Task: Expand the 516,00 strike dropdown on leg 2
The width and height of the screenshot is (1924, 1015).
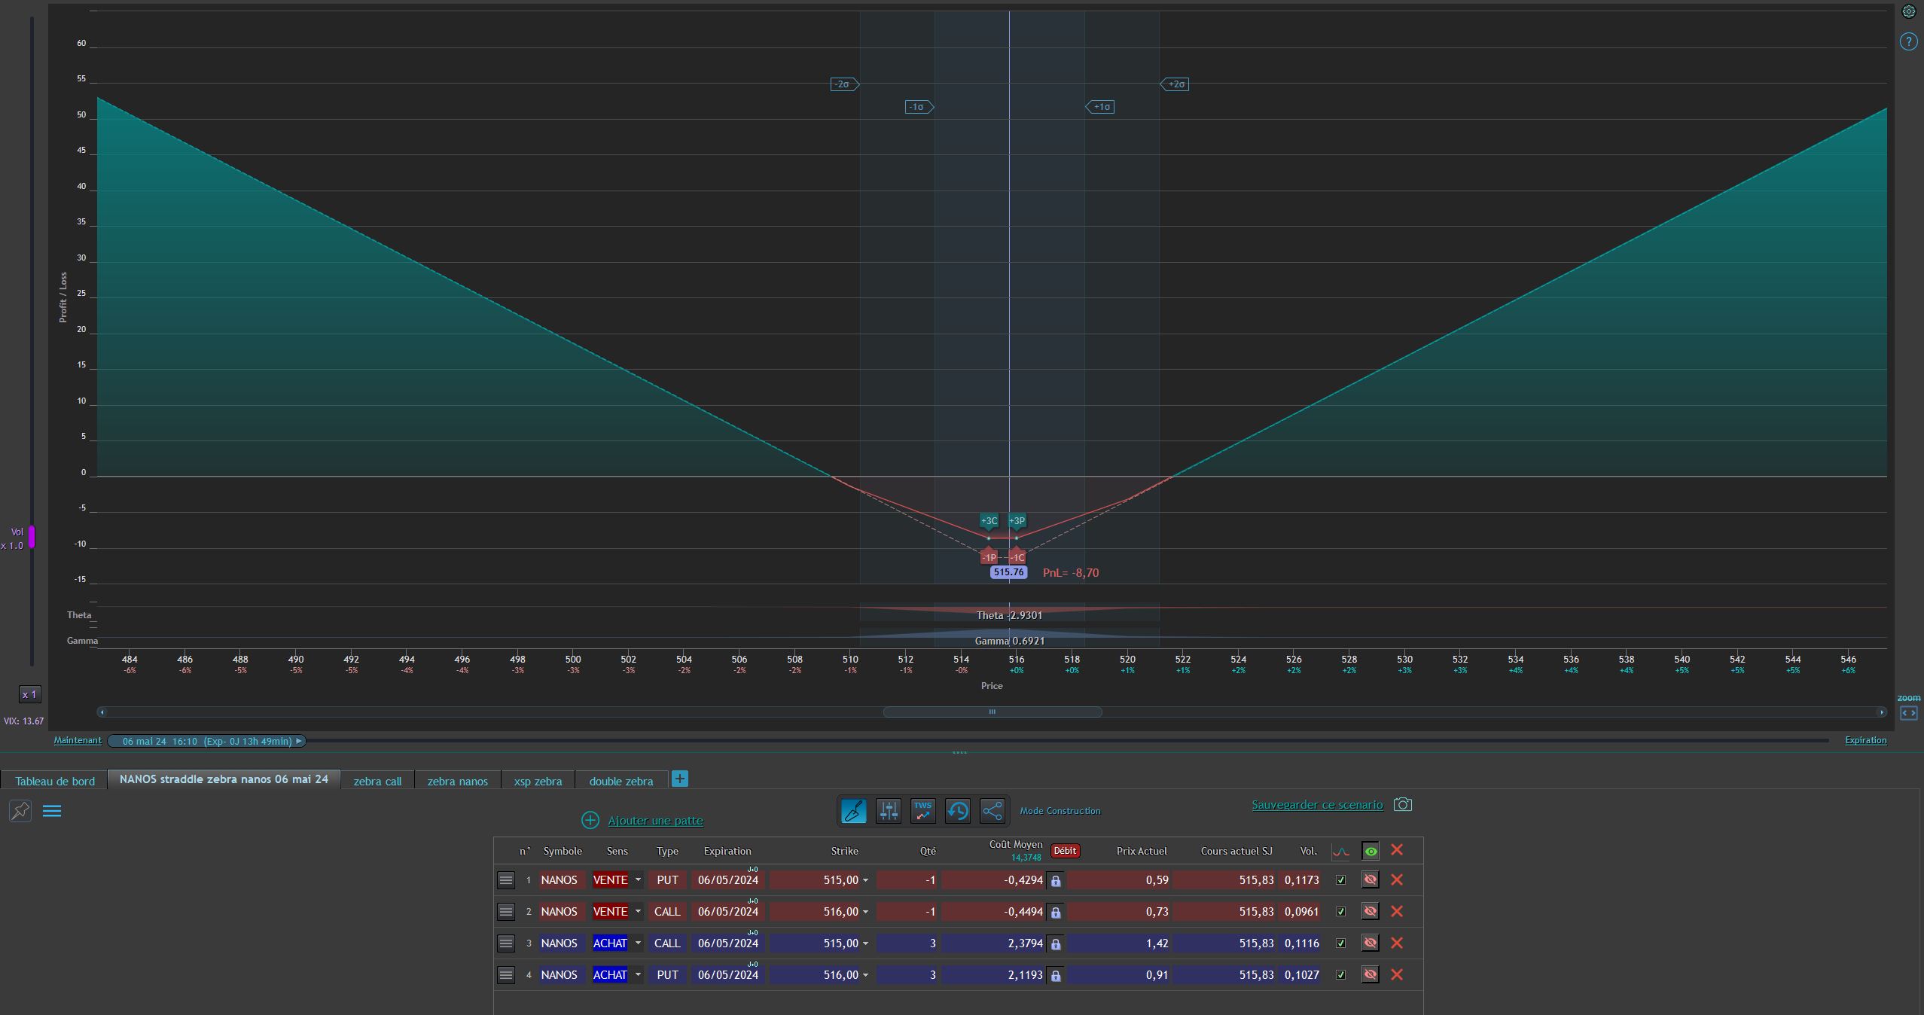Action: tap(865, 912)
